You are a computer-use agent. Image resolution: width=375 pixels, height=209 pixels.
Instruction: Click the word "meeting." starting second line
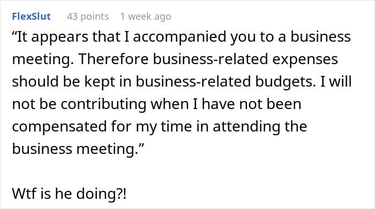pos(43,59)
